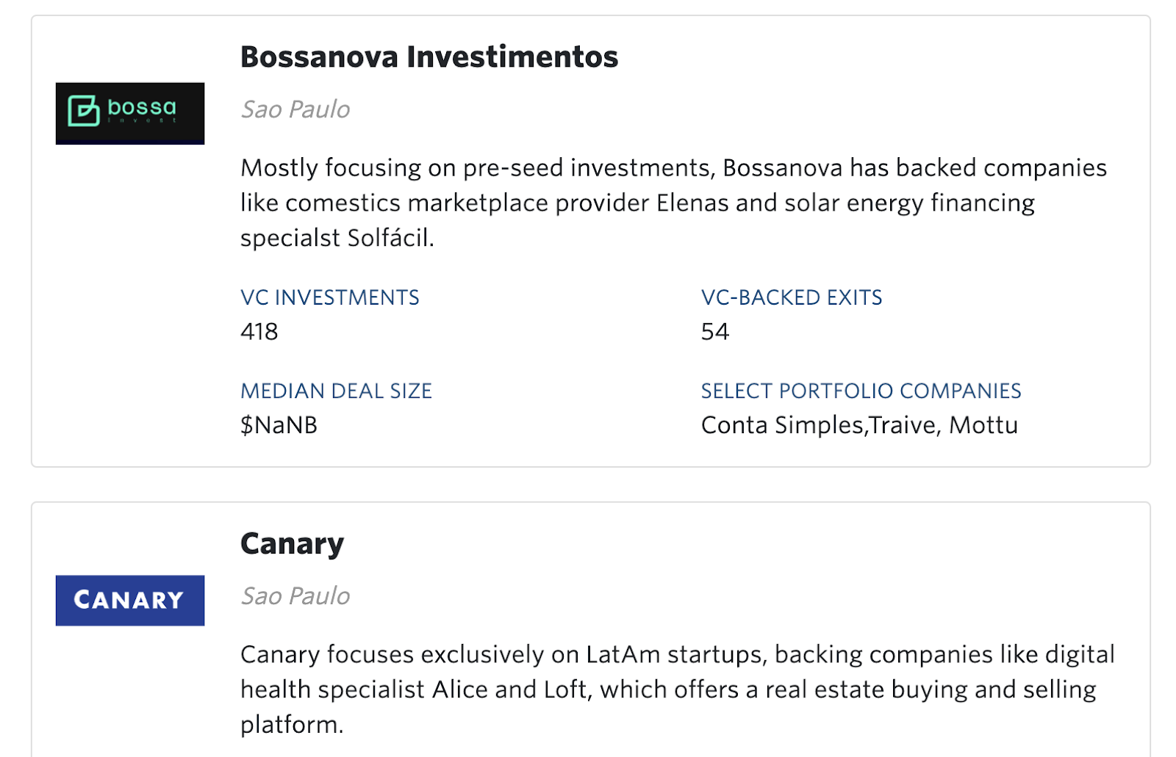Click Solfácil in the Bossanova description
This screenshot has height=757, width=1176.
click(390, 238)
